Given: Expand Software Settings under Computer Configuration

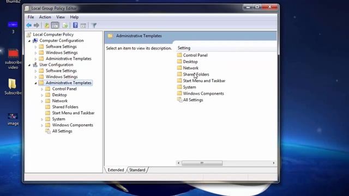Looking at the screenshot, I should click(35, 47).
